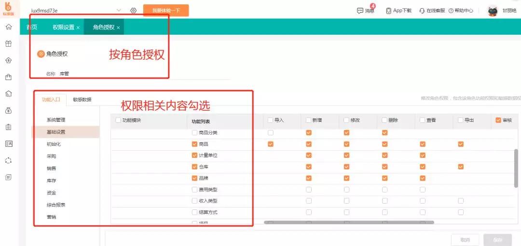Click the home icon in left sidebar

[8, 27]
